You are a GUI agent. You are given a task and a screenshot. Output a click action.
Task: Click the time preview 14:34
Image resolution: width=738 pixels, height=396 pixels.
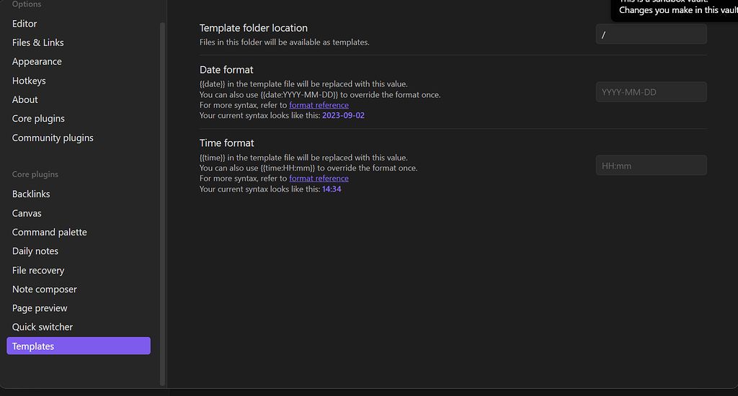(332, 189)
